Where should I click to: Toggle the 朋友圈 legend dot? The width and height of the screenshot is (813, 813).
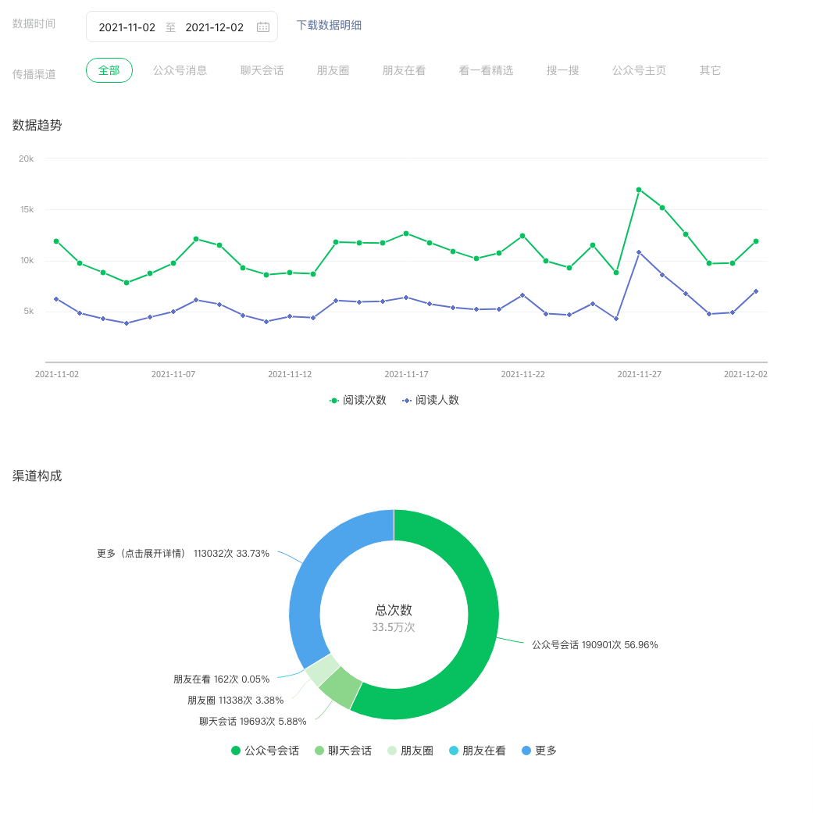click(x=392, y=751)
